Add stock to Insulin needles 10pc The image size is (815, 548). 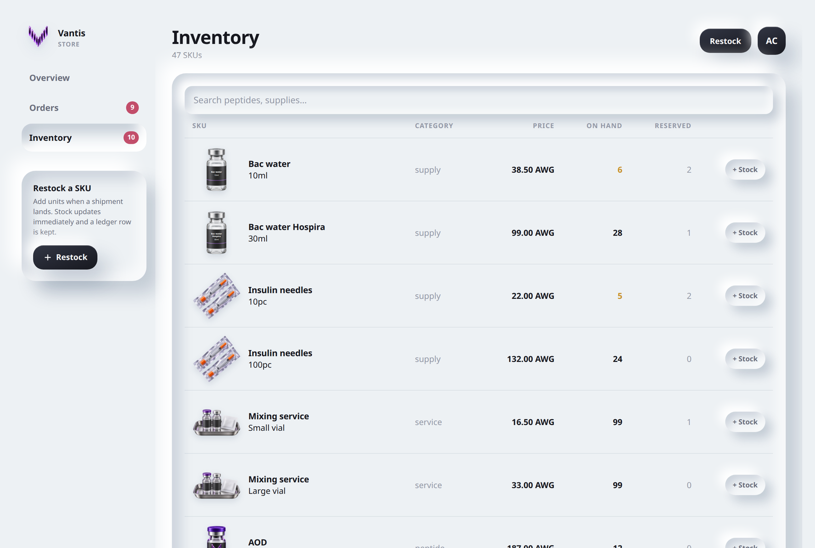[745, 296]
